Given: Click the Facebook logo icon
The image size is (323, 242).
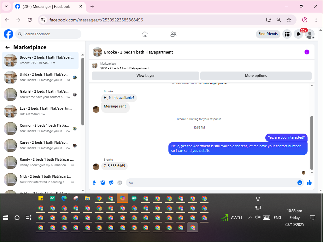Looking at the screenshot, I should click(9, 34).
